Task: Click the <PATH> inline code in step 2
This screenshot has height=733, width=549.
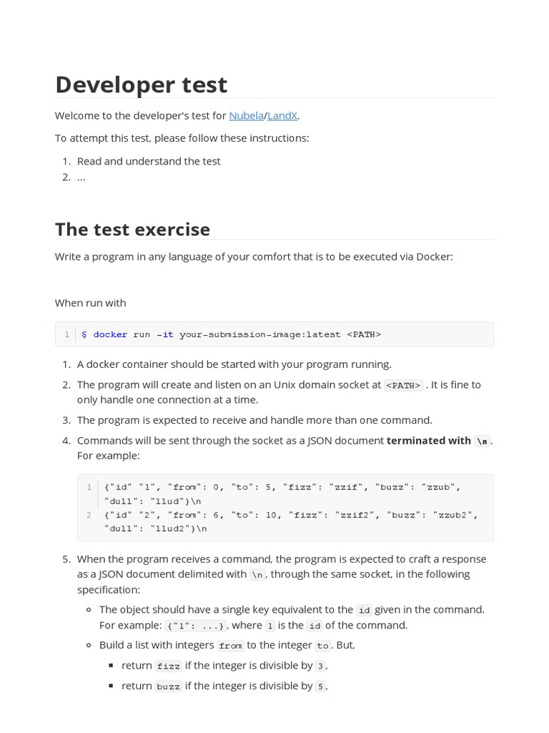Action: click(x=404, y=385)
